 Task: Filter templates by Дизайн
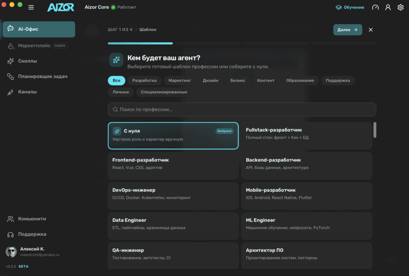click(x=210, y=80)
